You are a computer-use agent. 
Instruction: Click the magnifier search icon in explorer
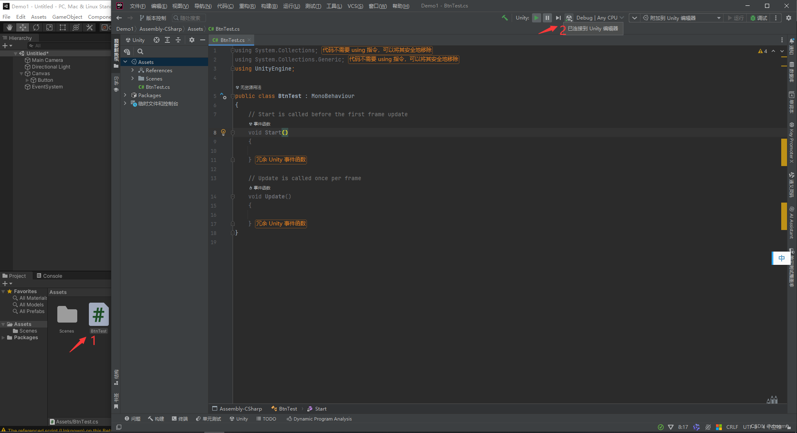140,51
